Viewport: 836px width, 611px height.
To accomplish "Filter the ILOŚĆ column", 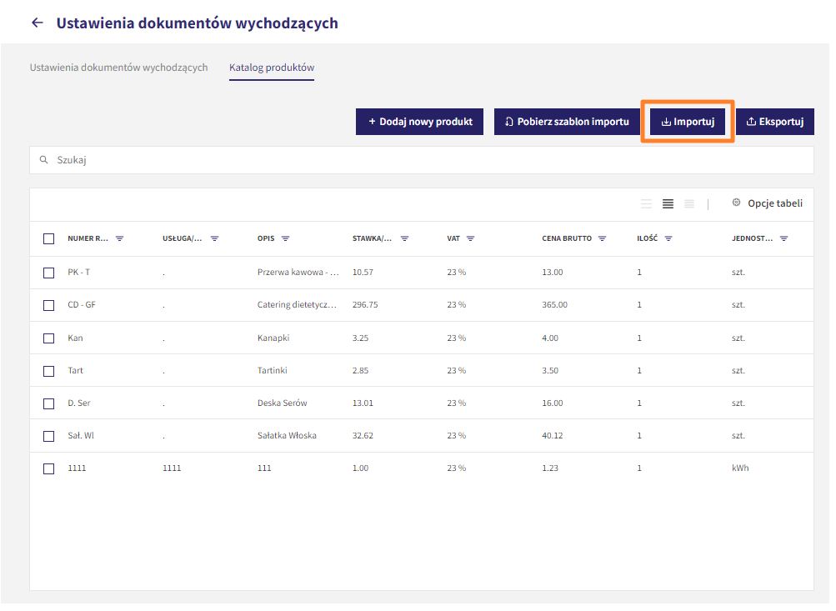I will (668, 239).
